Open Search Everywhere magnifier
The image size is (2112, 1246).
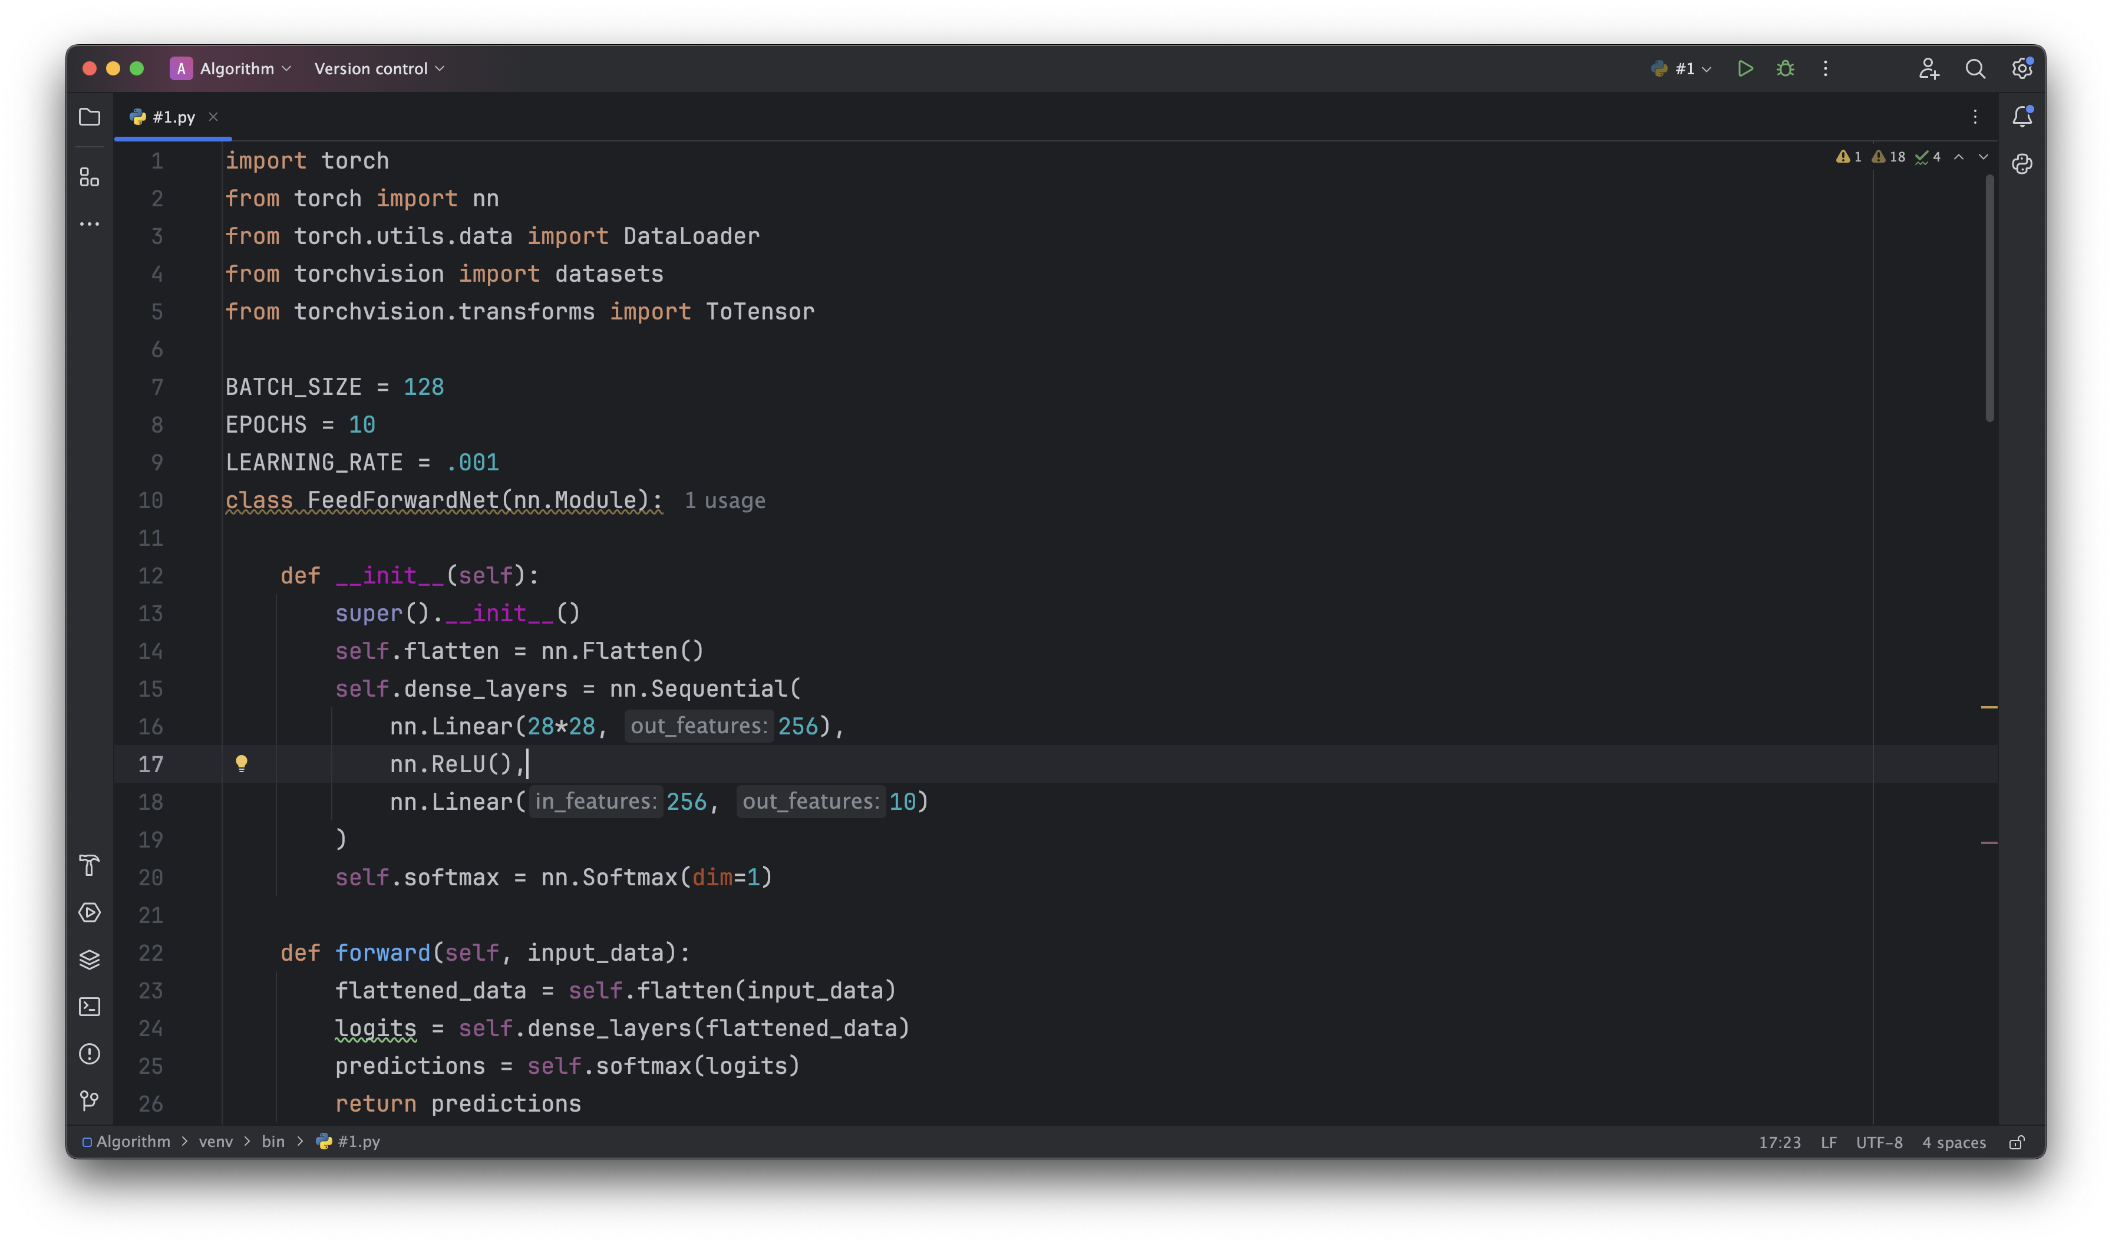(x=1975, y=69)
